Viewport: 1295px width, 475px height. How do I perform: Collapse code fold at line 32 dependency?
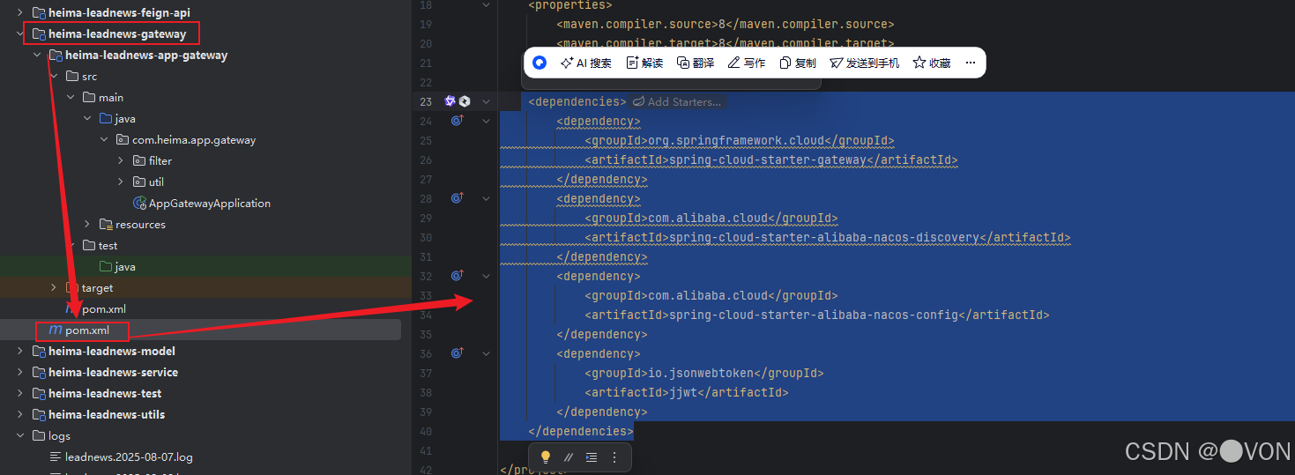pos(486,276)
